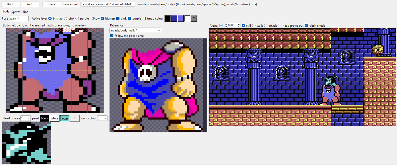This screenshot has height=165, width=397.
Task: Expand the Pose dropdown showing walk_1
Action: (x=19, y=18)
